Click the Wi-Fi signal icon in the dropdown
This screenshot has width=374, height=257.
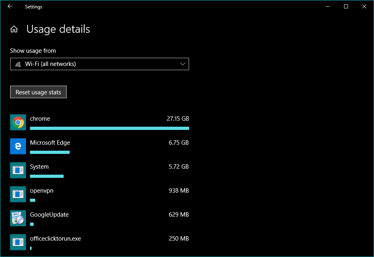click(18, 64)
